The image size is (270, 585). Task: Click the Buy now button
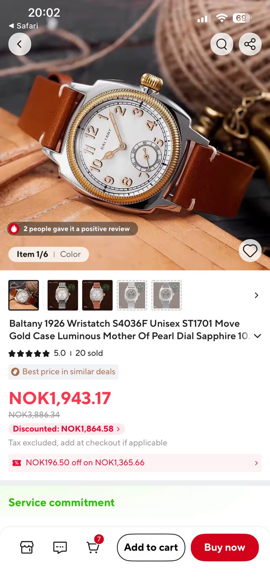(x=225, y=547)
